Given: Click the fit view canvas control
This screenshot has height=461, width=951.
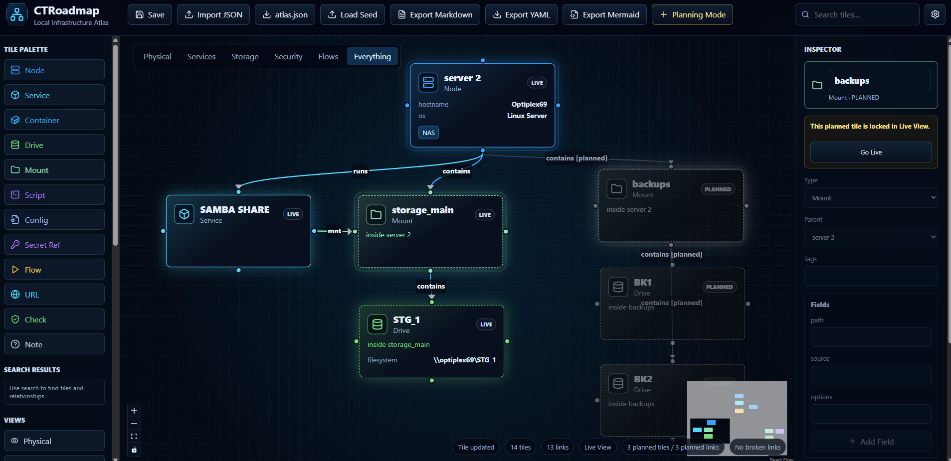Looking at the screenshot, I should click(134, 437).
